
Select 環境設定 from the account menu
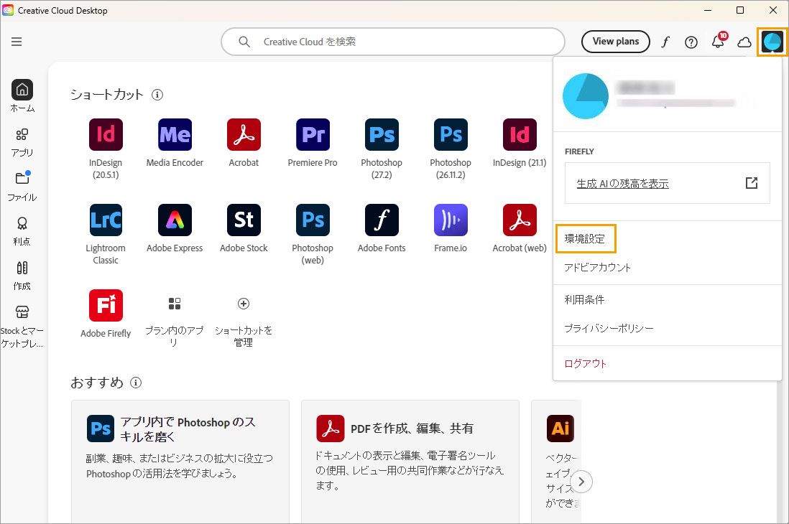[586, 238]
